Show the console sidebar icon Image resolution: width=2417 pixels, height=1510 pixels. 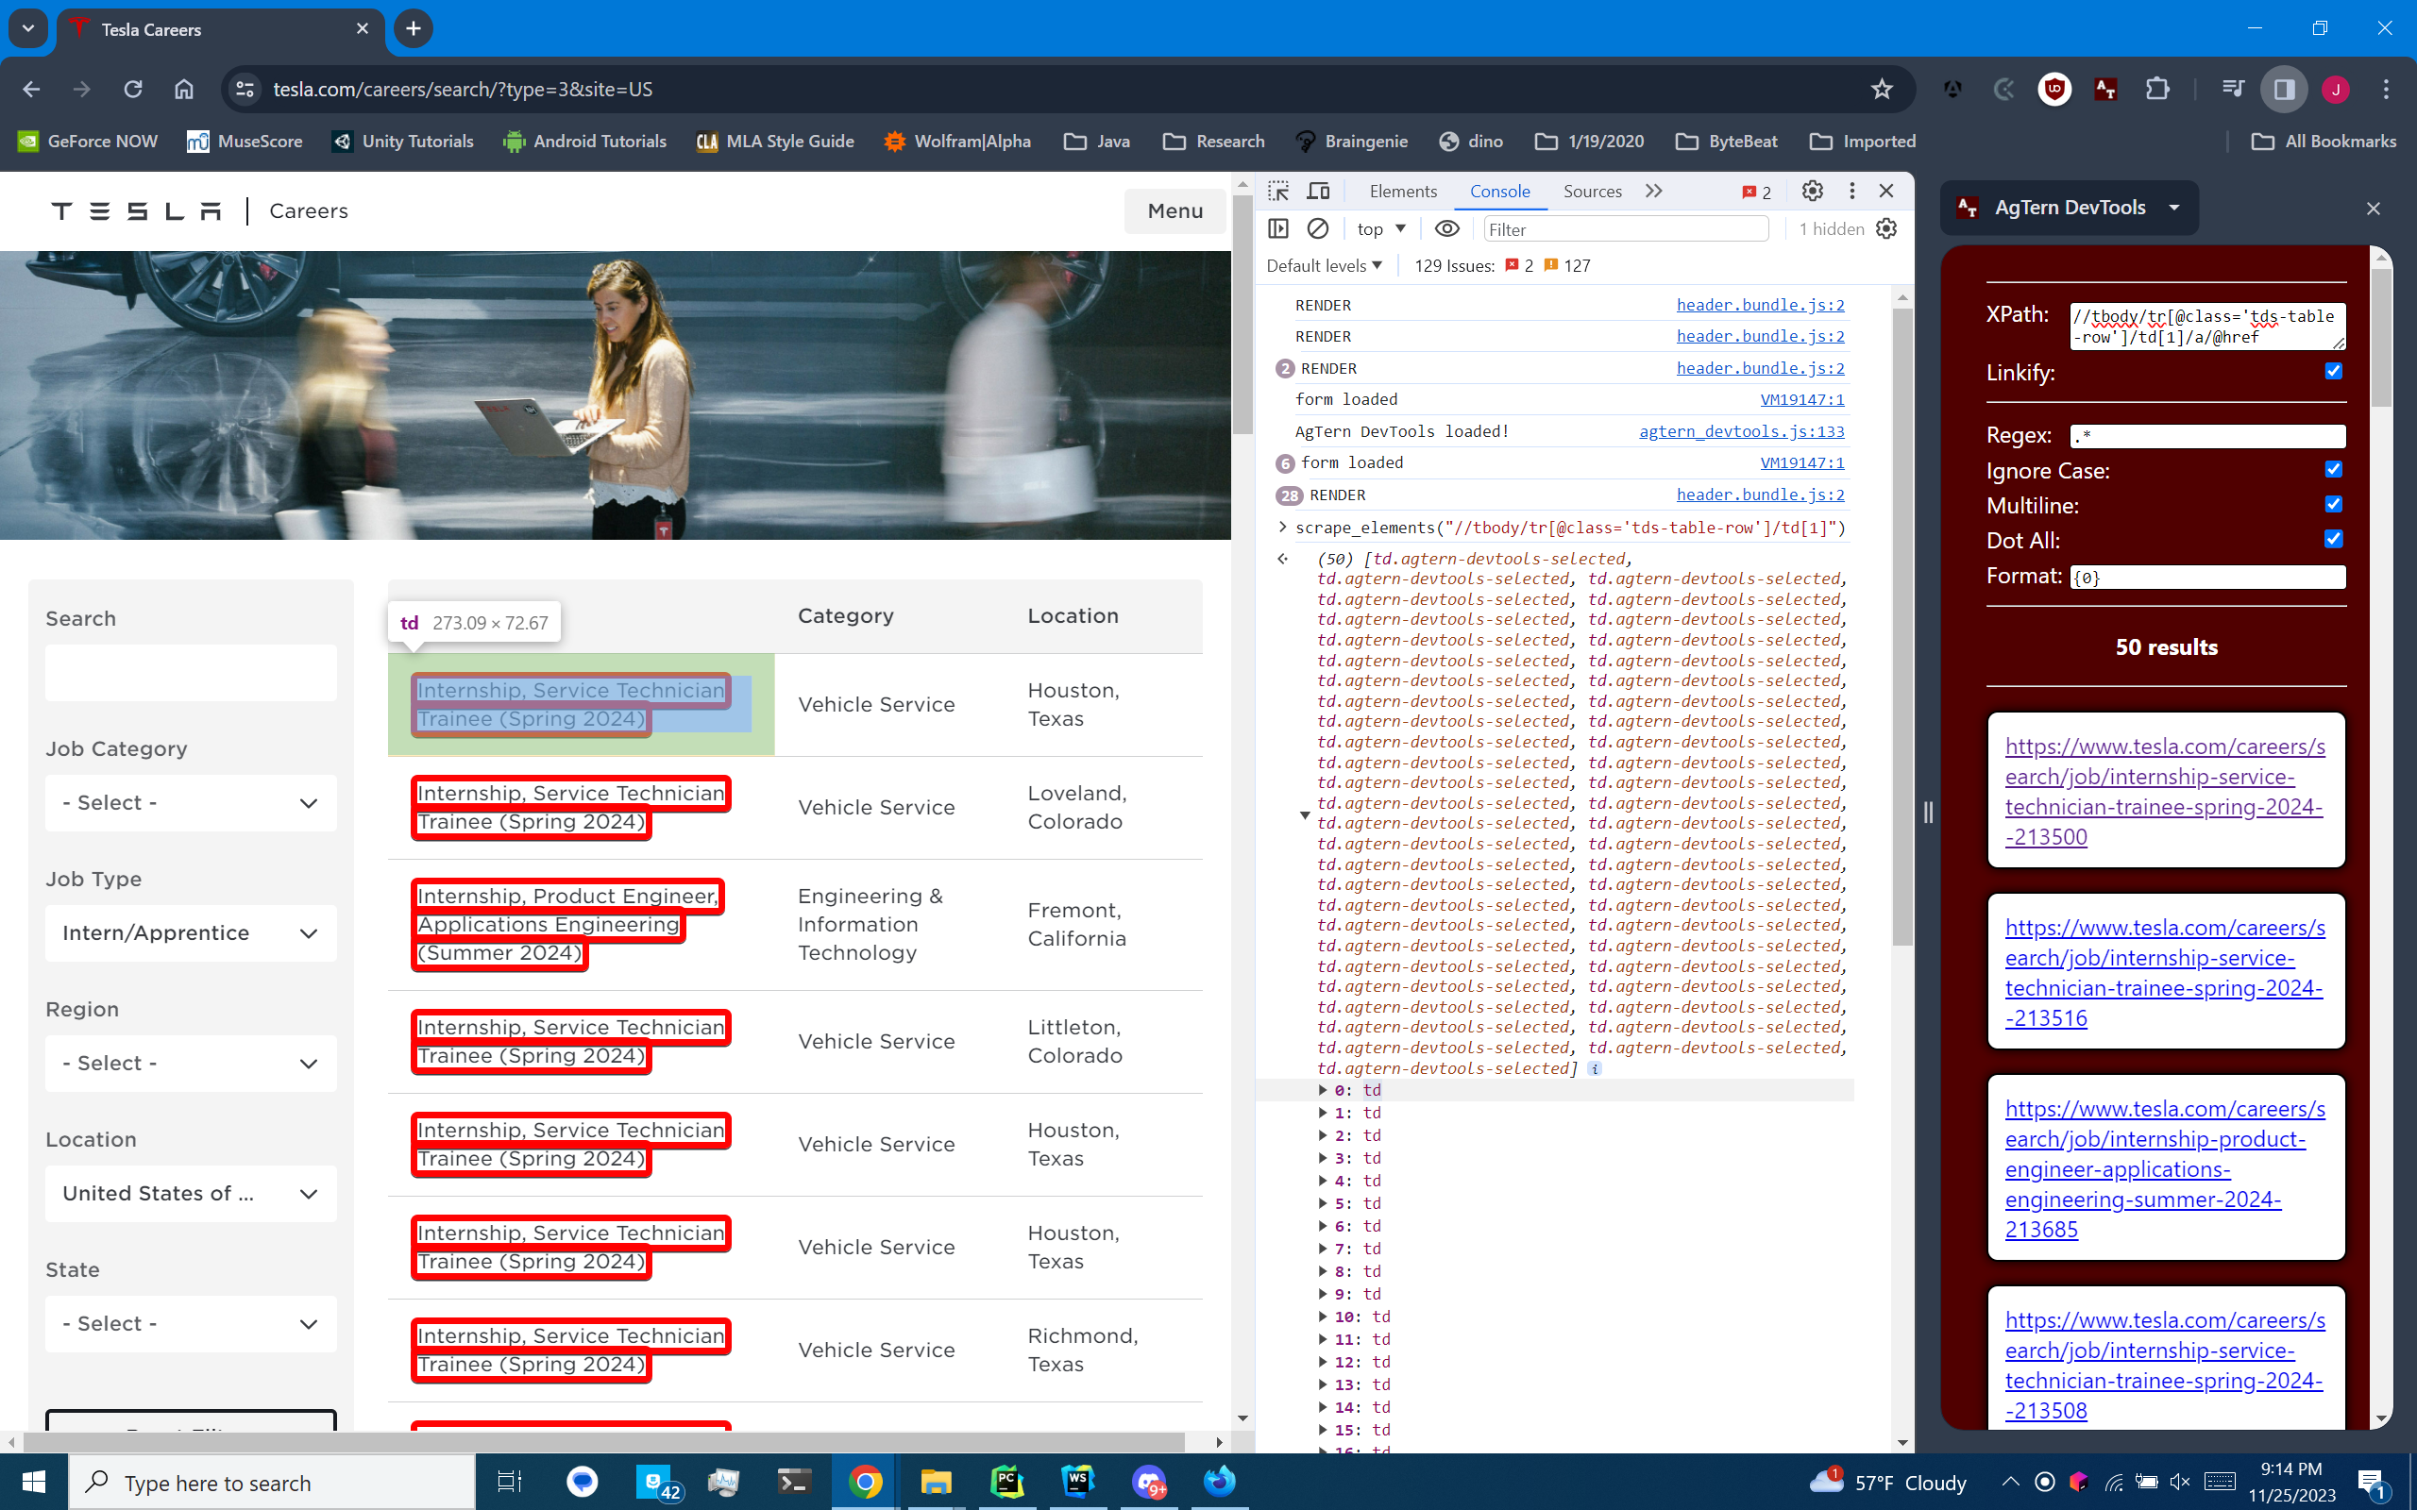click(x=1278, y=228)
